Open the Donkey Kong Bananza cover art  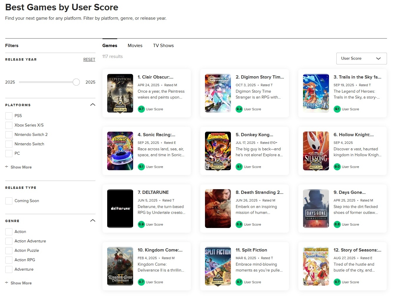(218, 151)
